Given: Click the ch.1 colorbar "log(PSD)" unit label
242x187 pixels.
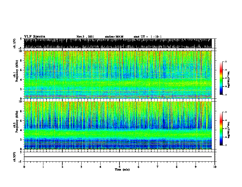Looking at the screenshot, I should pos(229,80).
